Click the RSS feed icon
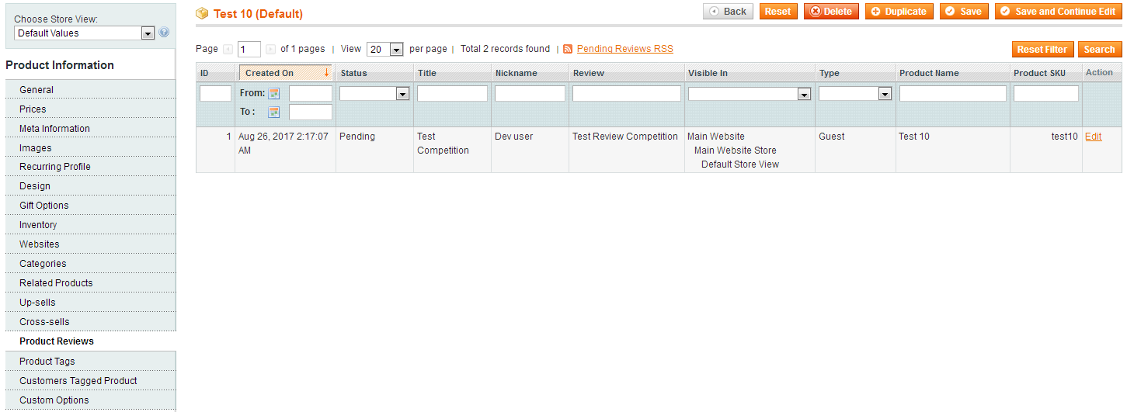1127x412 pixels. coord(568,49)
